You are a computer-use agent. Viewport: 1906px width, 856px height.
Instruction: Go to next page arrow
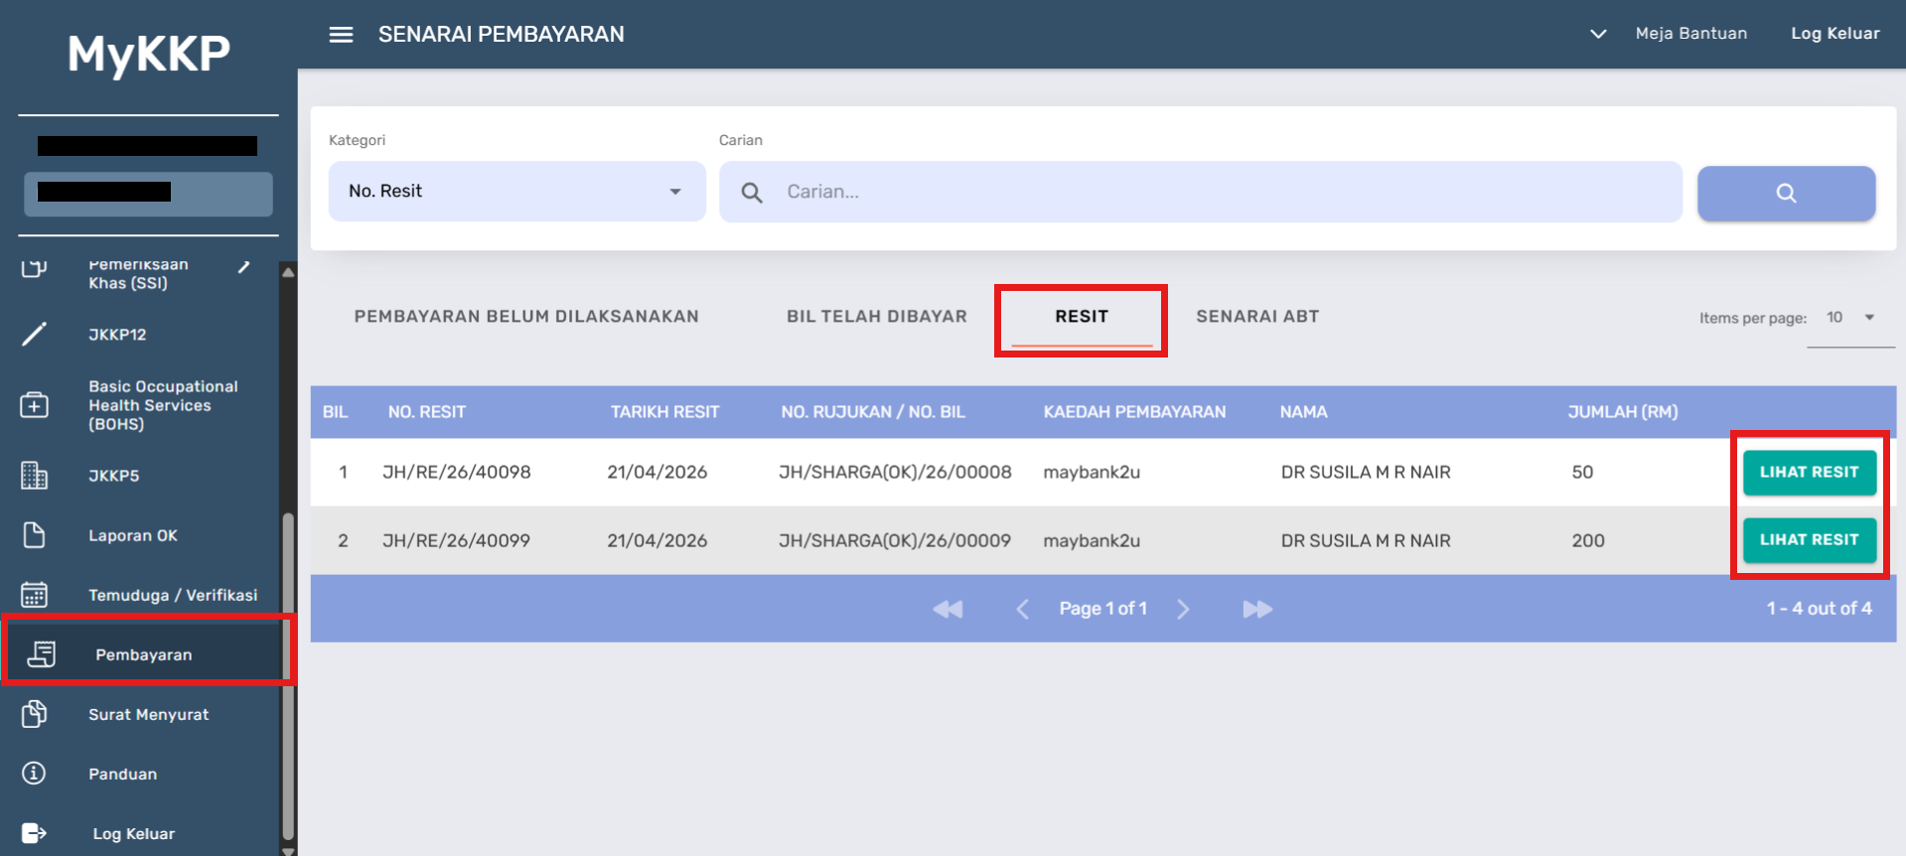pyautogui.click(x=1183, y=609)
